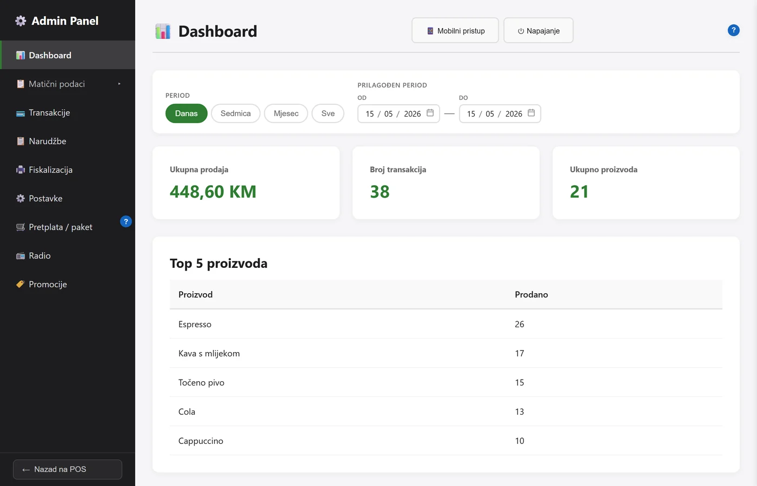Select the Sve period filter
Screen dimensions: 757x486
(328, 113)
